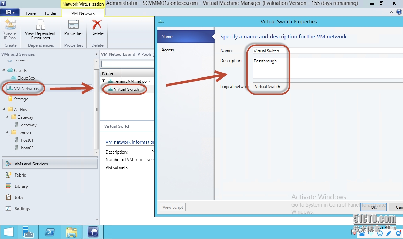Click the Number of VM subnets label
This screenshot has width=403, height=239.
point(128,160)
